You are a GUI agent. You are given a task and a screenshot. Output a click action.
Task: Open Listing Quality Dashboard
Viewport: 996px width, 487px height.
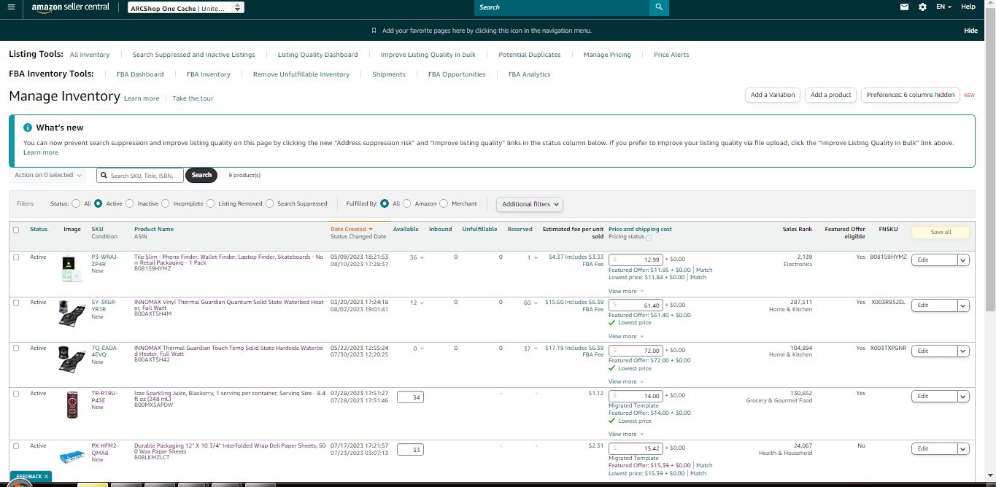(x=318, y=55)
